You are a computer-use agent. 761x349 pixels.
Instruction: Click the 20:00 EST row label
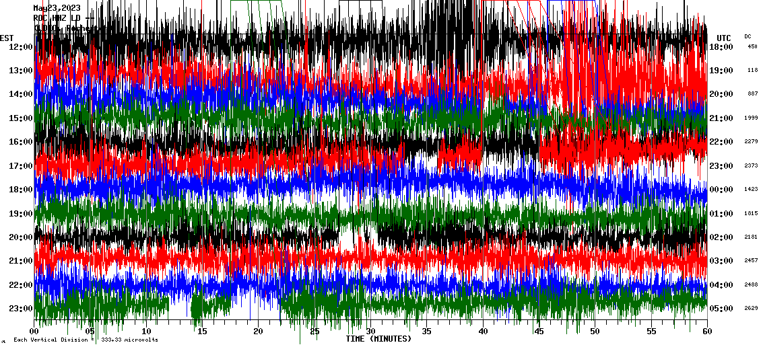(x=21, y=237)
